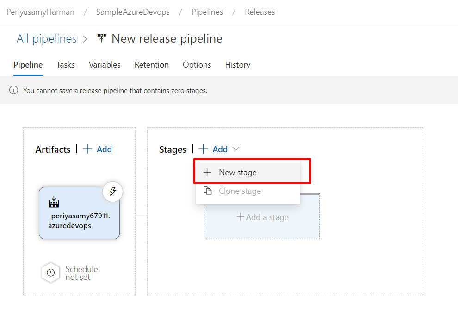Viewport: 458px width, 315px height.
Task: Click New release pipeline title to rename it
Action: (167, 38)
